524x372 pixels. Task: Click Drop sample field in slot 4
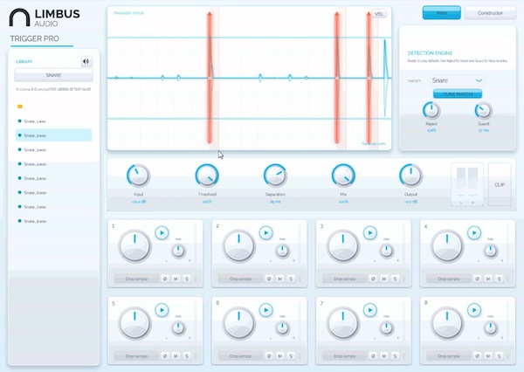(449, 279)
